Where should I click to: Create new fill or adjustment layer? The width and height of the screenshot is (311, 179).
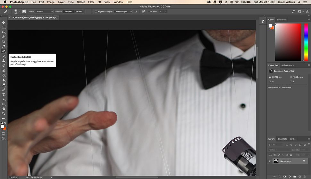pyautogui.click(x=290, y=177)
